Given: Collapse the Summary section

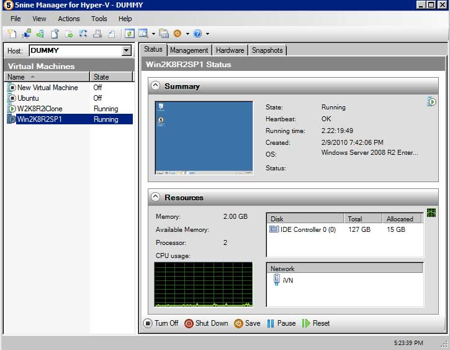Looking at the screenshot, I should [x=156, y=86].
